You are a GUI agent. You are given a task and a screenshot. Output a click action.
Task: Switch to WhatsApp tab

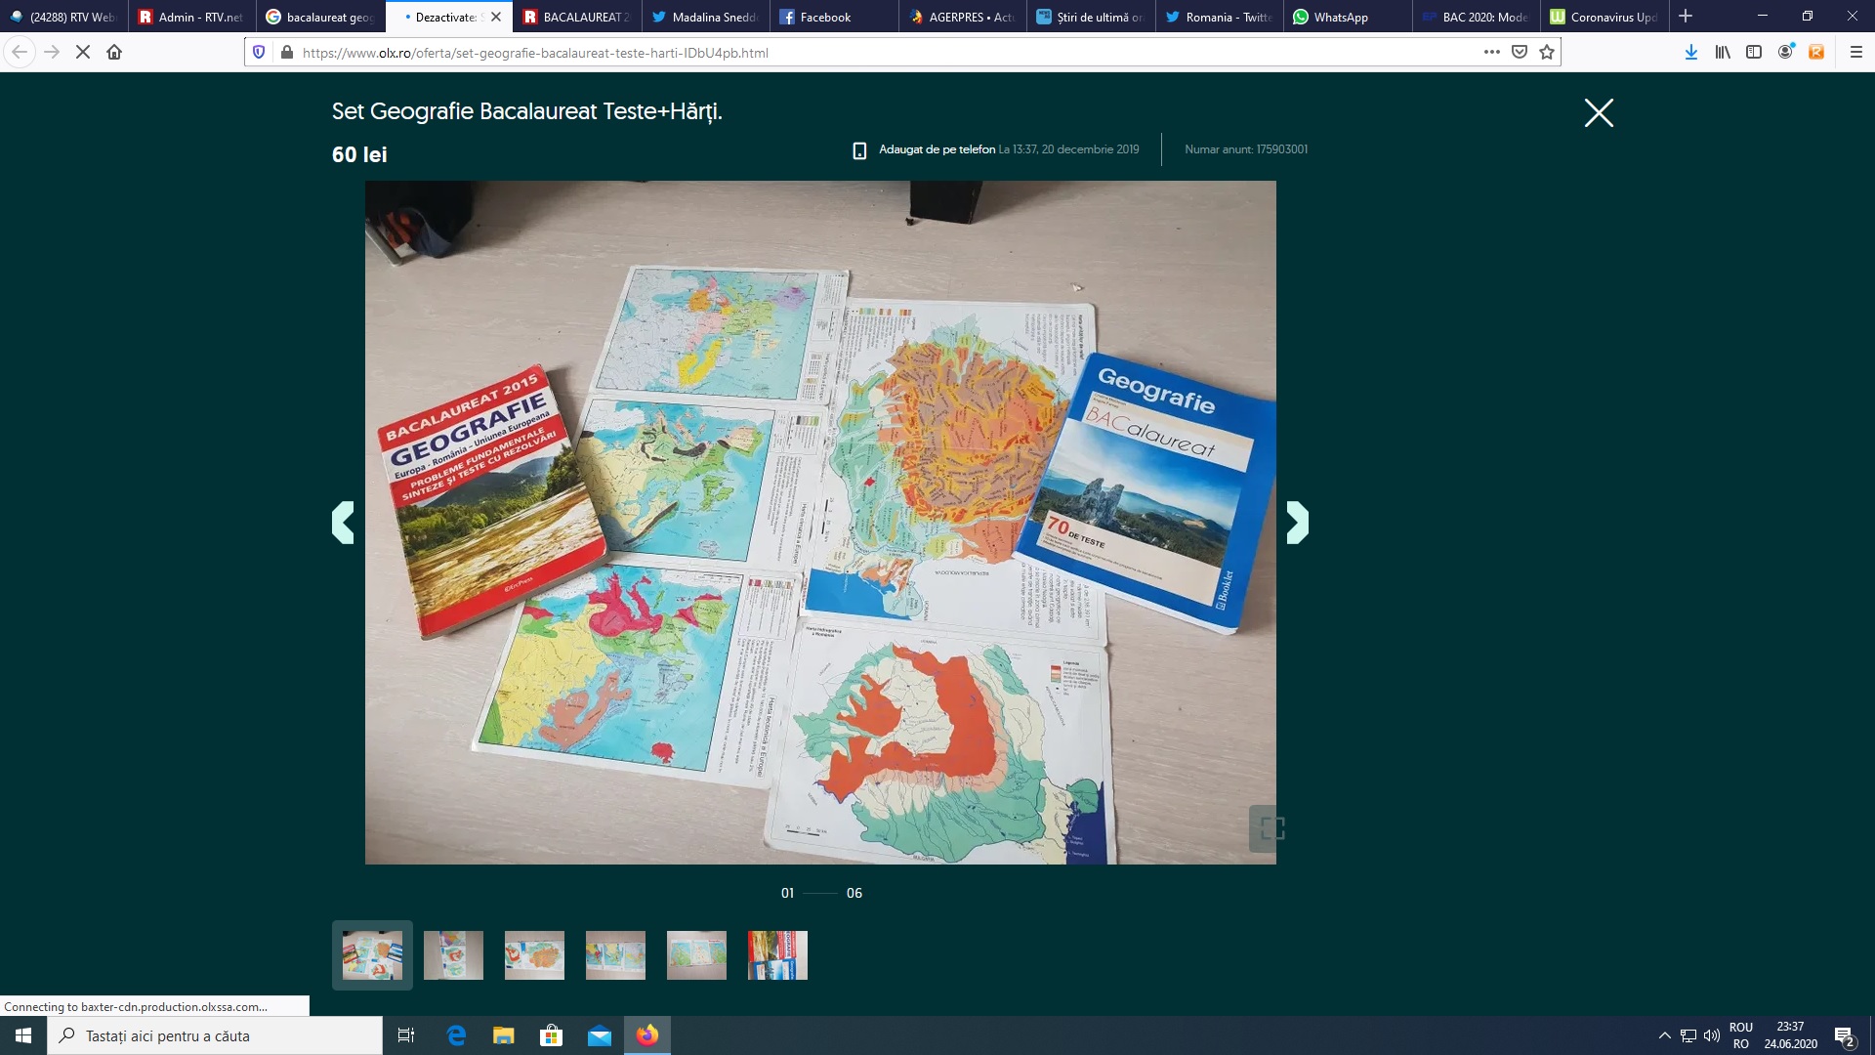click(x=1347, y=18)
